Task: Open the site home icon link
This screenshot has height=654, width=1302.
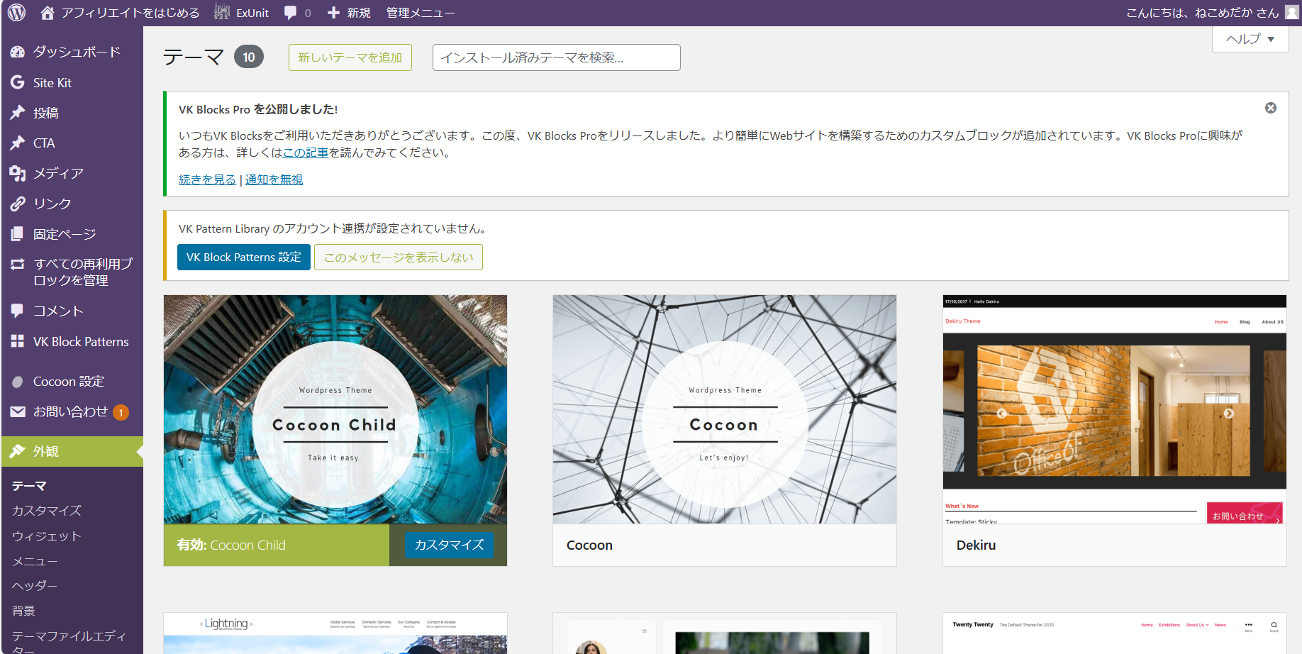Action: pyautogui.click(x=48, y=13)
